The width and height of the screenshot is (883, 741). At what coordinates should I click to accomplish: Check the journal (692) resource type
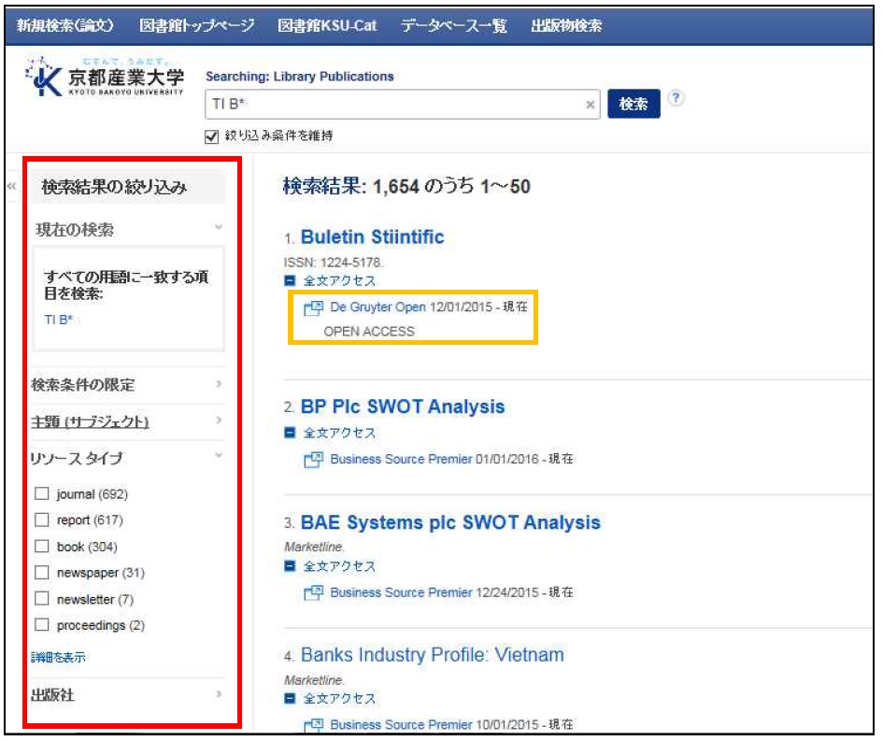pos(42,493)
